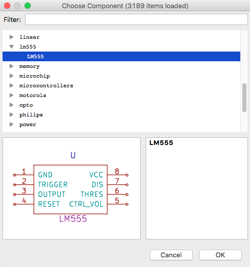
Task: Select the philips library name
Action: coord(31,115)
